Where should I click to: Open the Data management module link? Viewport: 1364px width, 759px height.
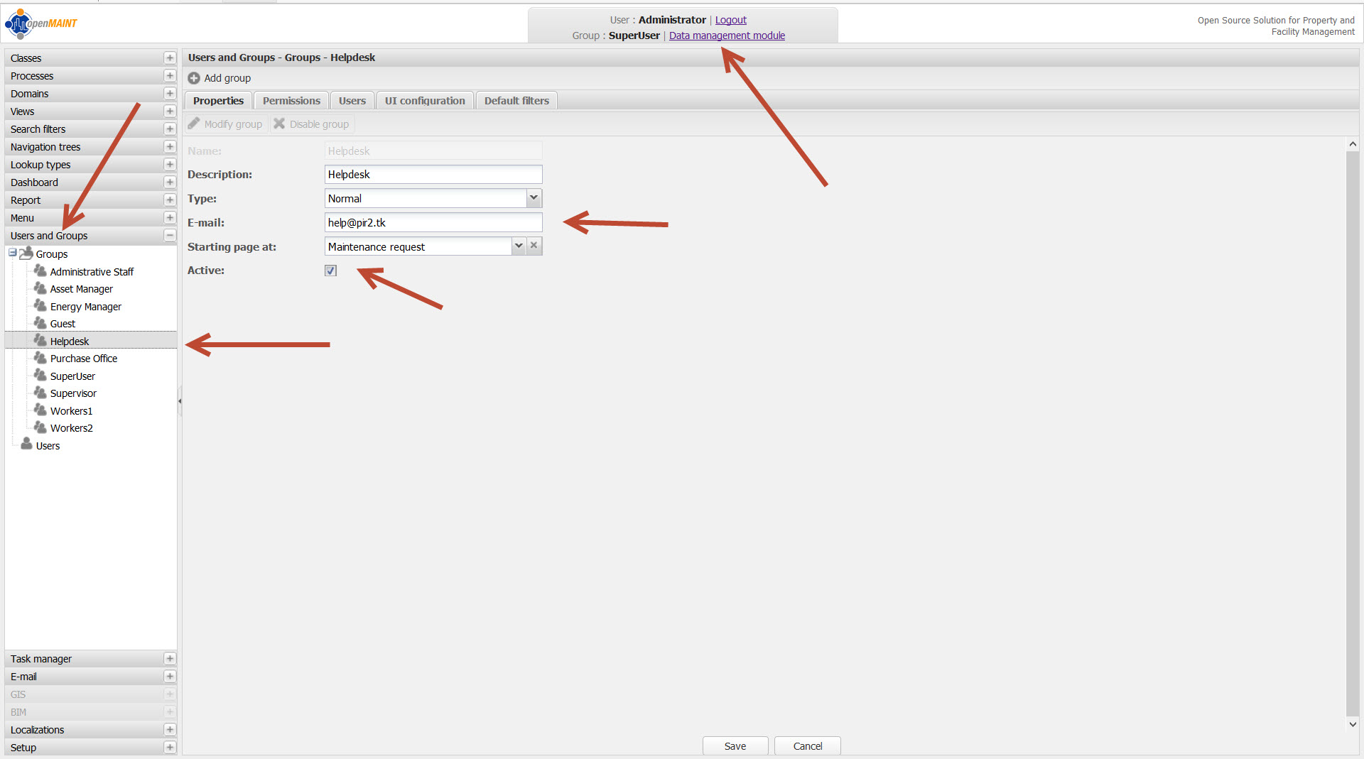(x=727, y=36)
